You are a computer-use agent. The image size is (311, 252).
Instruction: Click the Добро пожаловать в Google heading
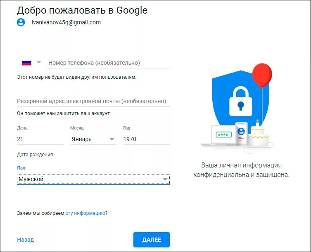82,10
